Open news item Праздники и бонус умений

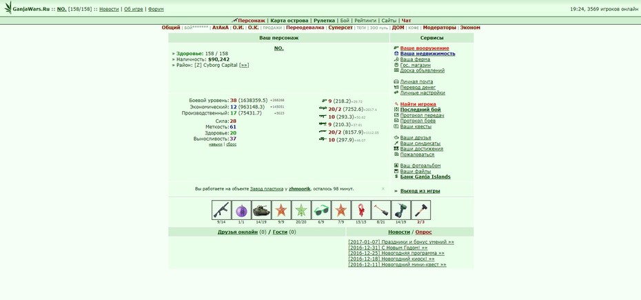click(401, 242)
